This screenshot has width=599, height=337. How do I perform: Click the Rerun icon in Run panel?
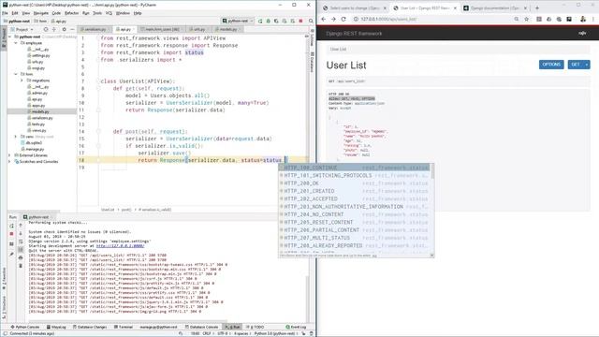tap(11, 226)
